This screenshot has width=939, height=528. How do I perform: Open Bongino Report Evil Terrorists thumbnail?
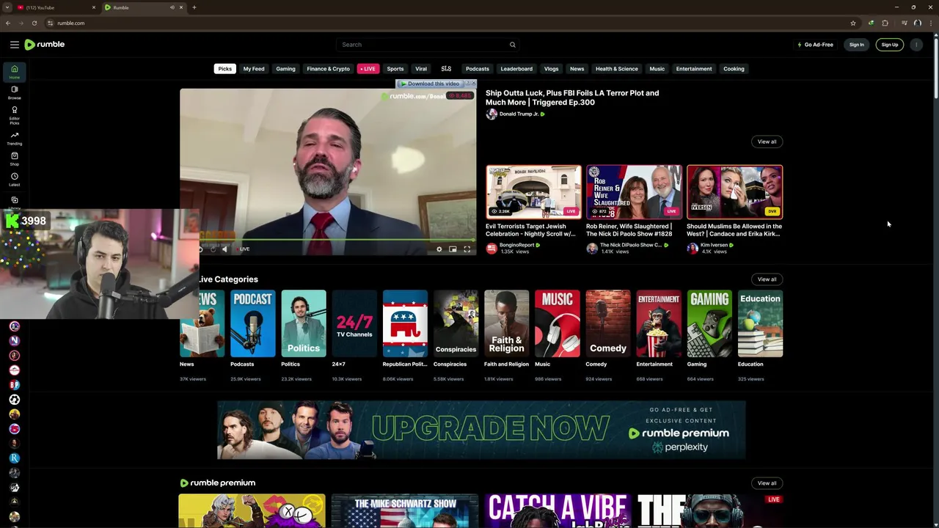(533, 192)
